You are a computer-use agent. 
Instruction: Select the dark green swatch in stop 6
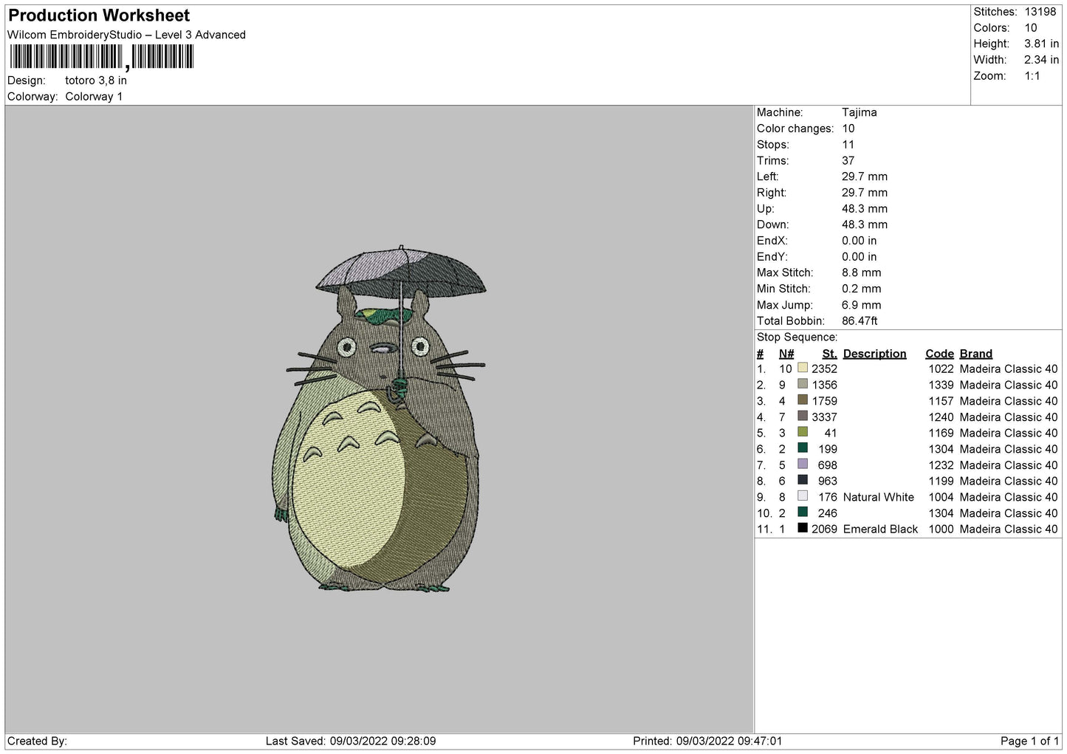tap(803, 448)
